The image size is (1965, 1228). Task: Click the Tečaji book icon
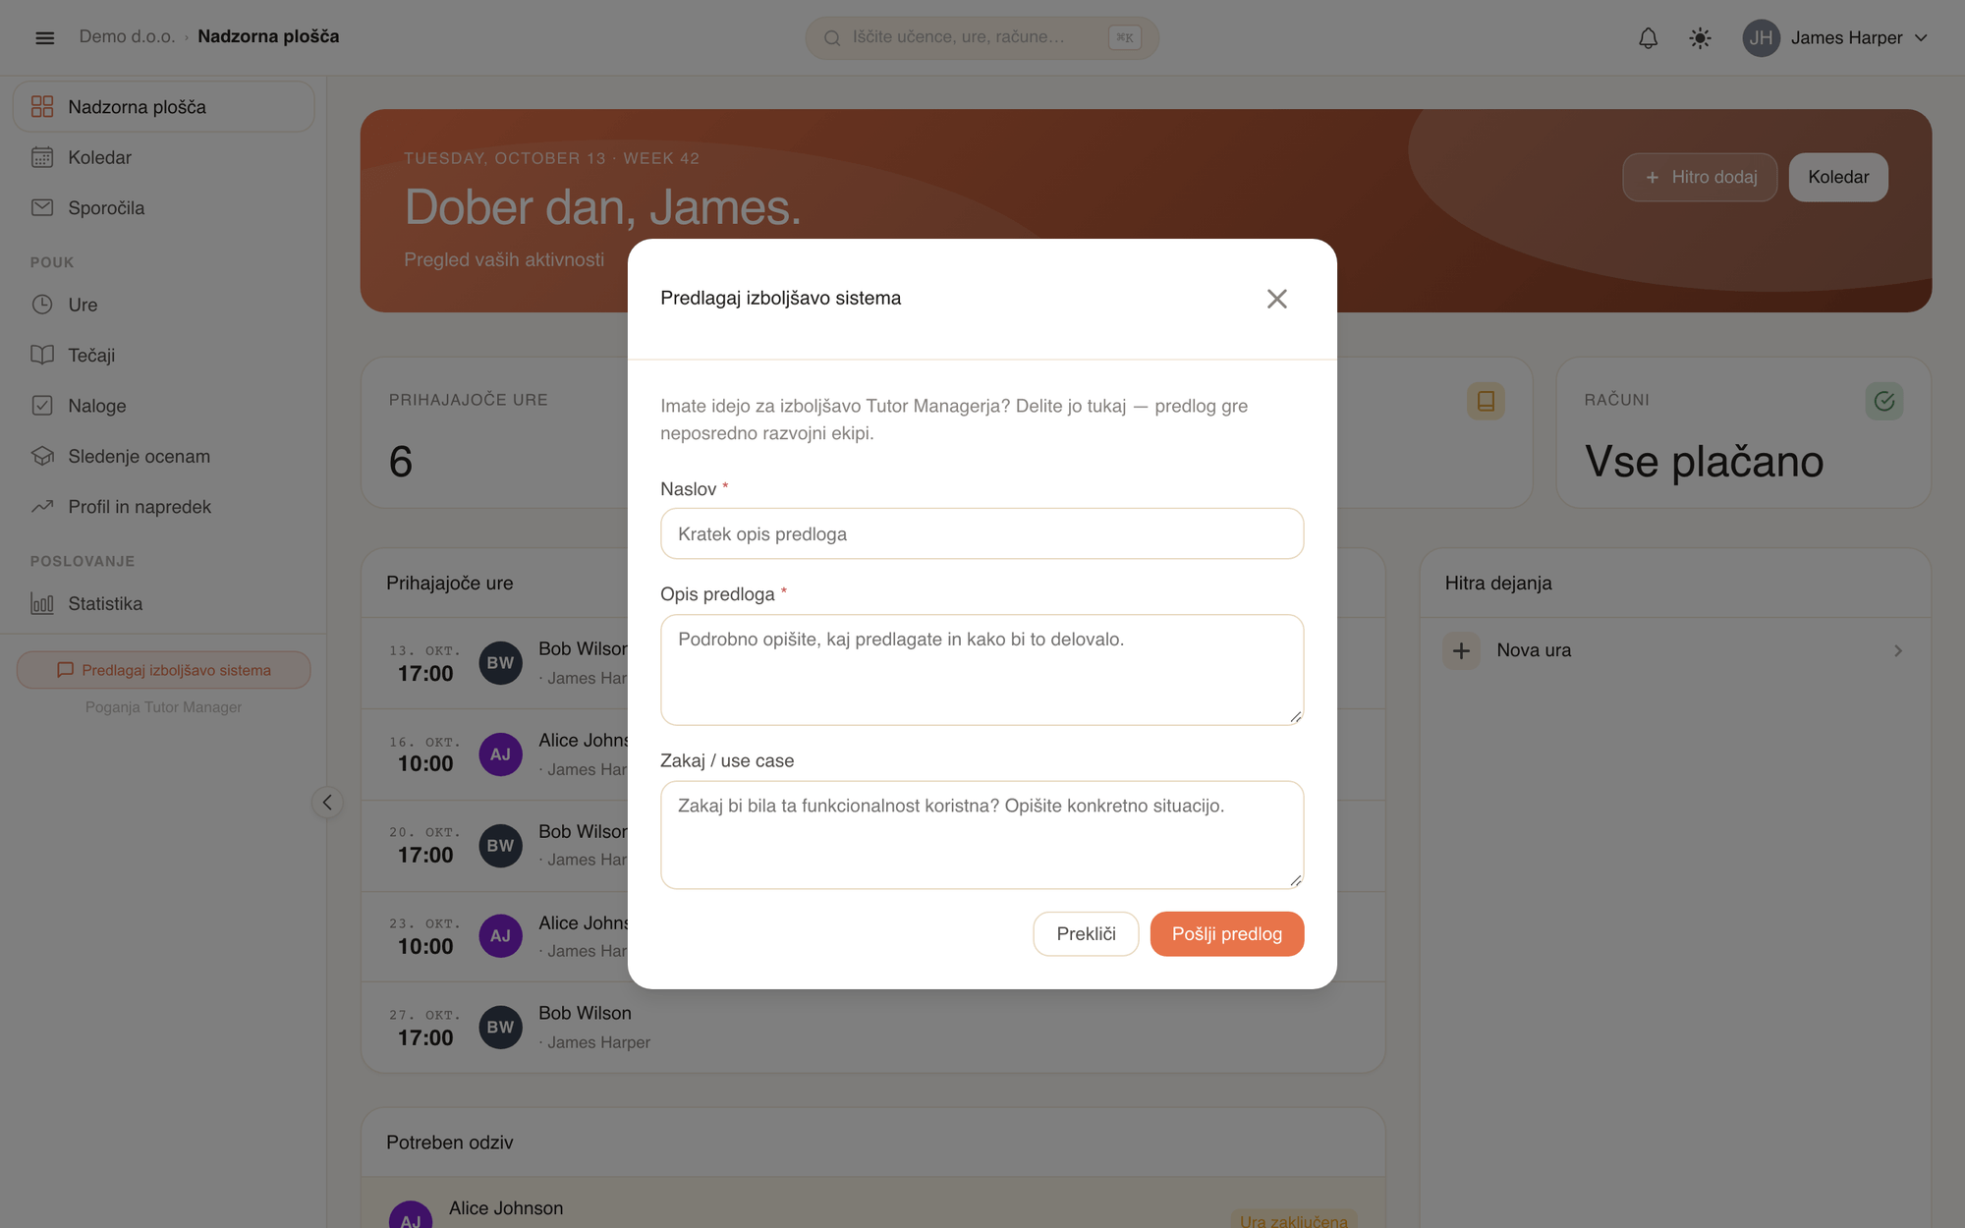(x=42, y=355)
